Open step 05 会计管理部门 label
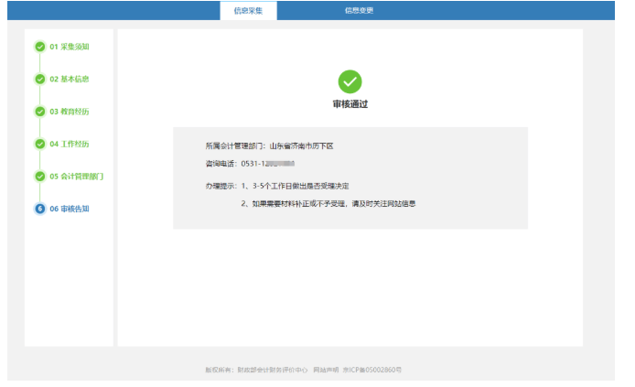 coord(77,176)
